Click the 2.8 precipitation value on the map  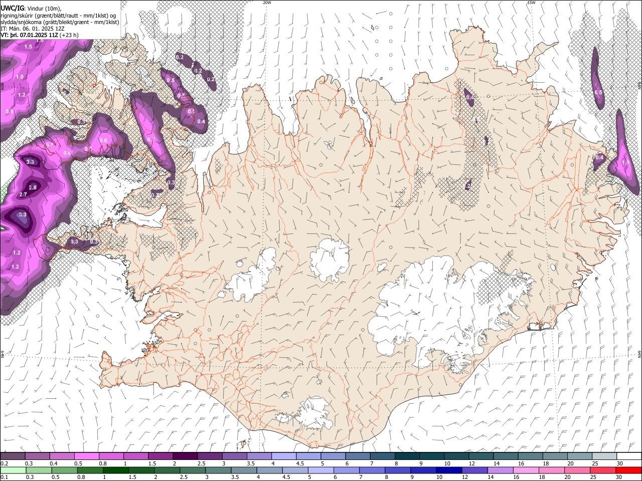33,187
